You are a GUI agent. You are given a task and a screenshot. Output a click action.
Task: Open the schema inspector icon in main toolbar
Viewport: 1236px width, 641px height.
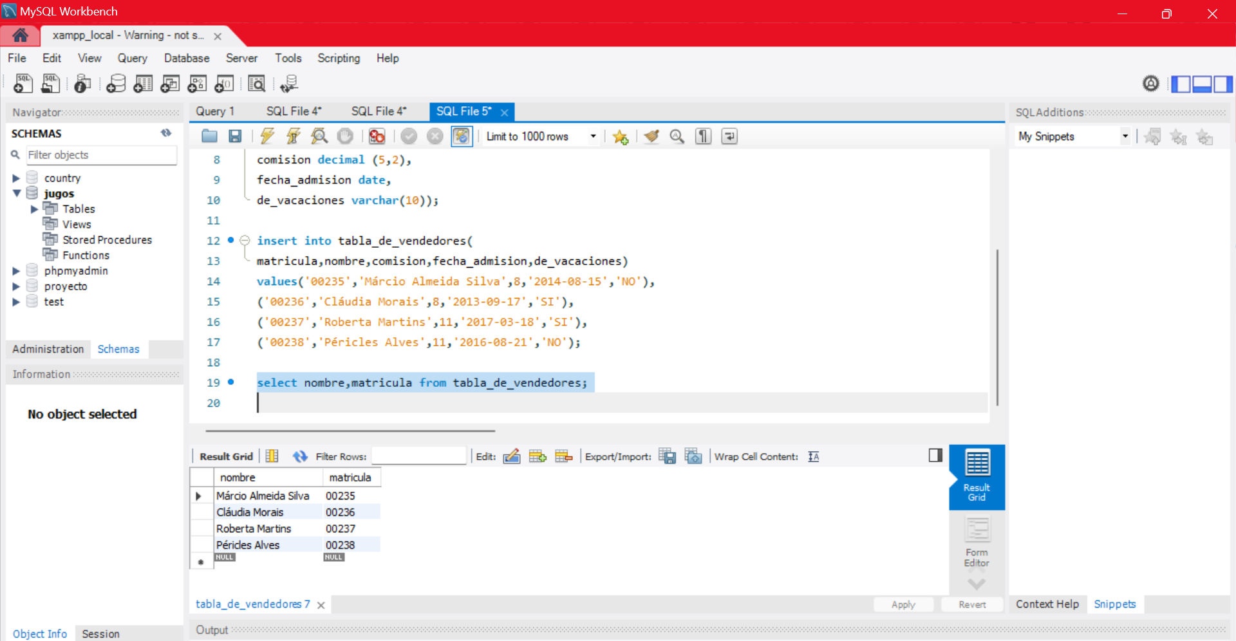point(82,84)
